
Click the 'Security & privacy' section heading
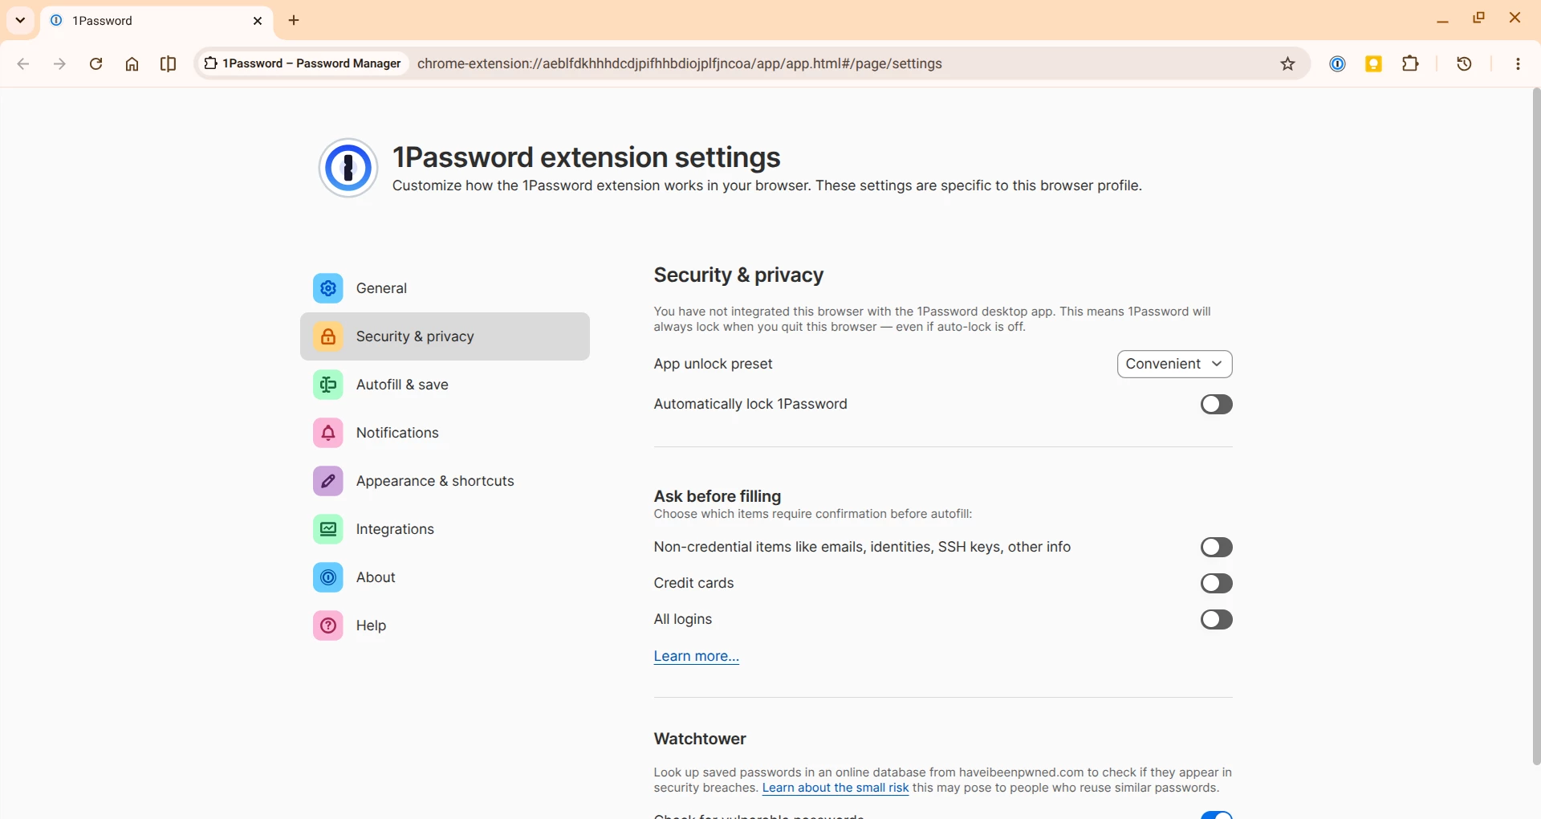click(738, 275)
